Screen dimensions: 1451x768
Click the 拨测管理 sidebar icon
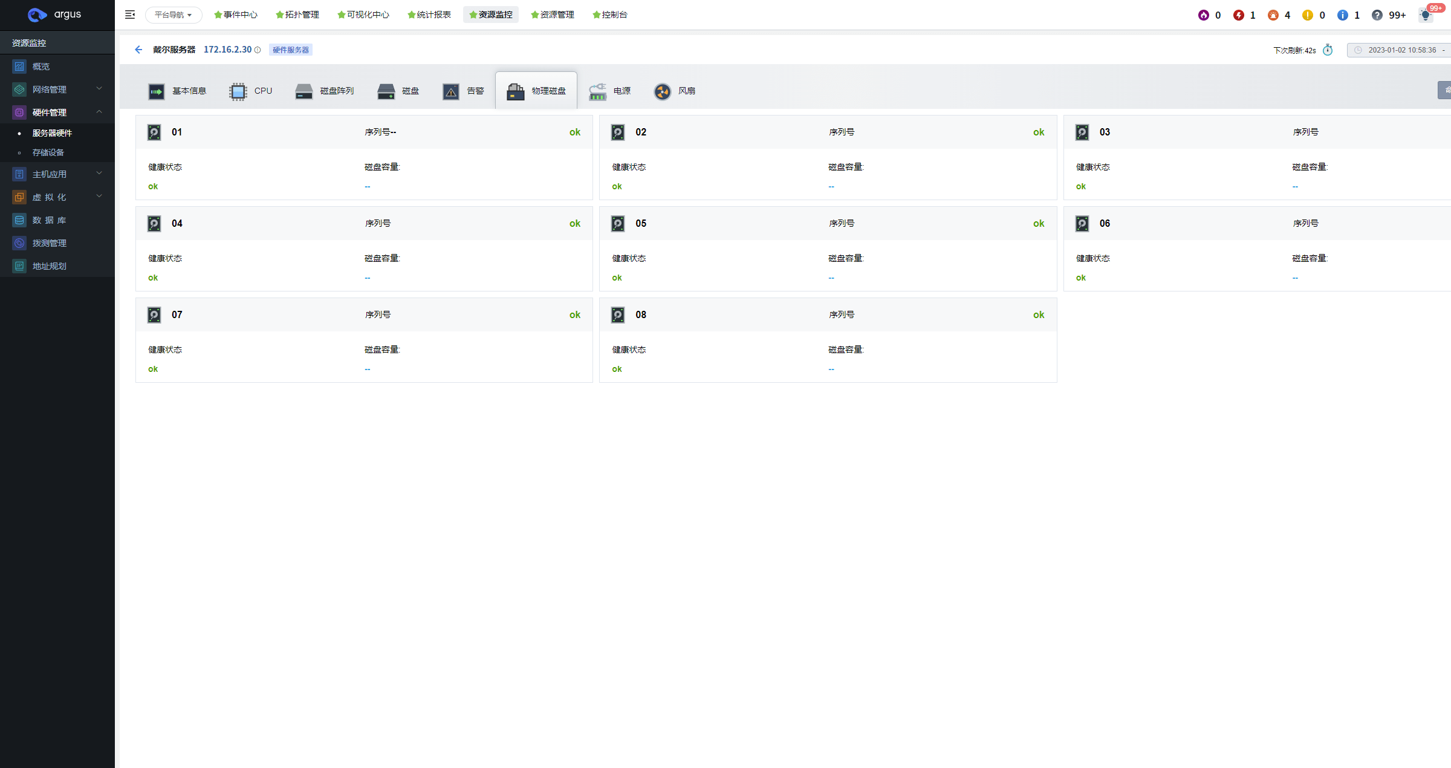tap(19, 243)
